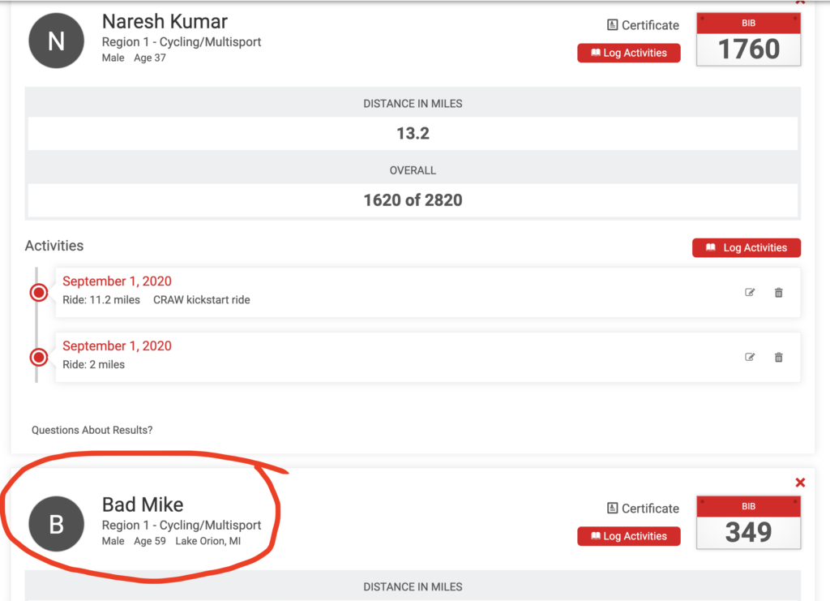The width and height of the screenshot is (830, 601).
Task: Select the Naresh Kumar name heading
Action: (x=165, y=22)
